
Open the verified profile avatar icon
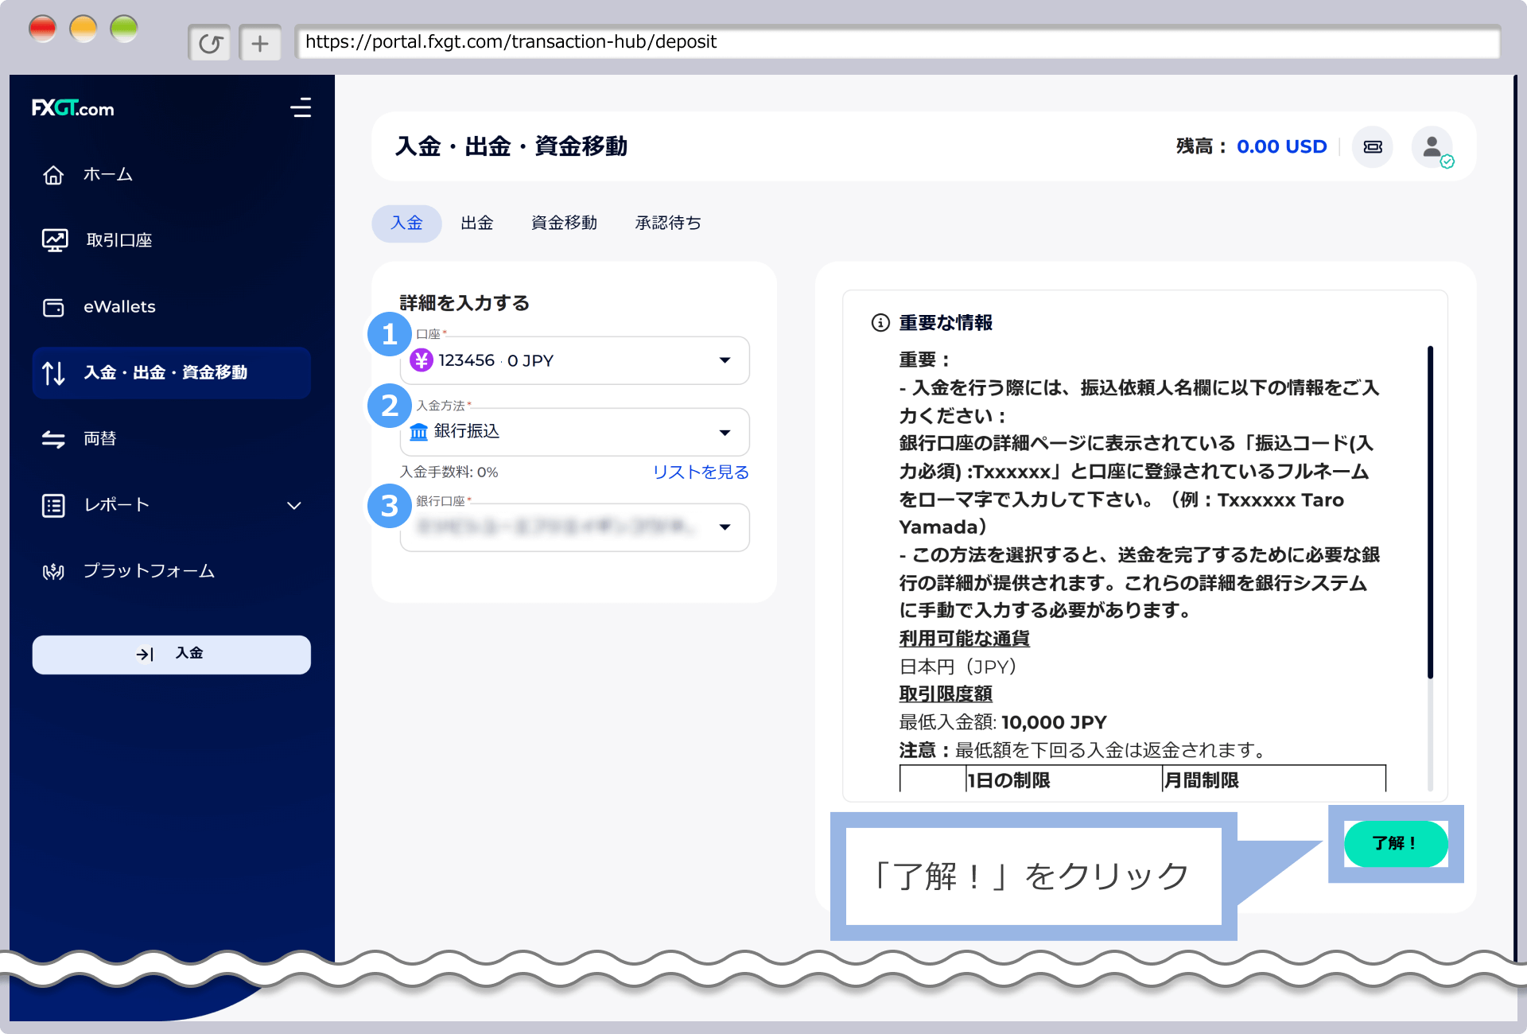pyautogui.click(x=1432, y=146)
